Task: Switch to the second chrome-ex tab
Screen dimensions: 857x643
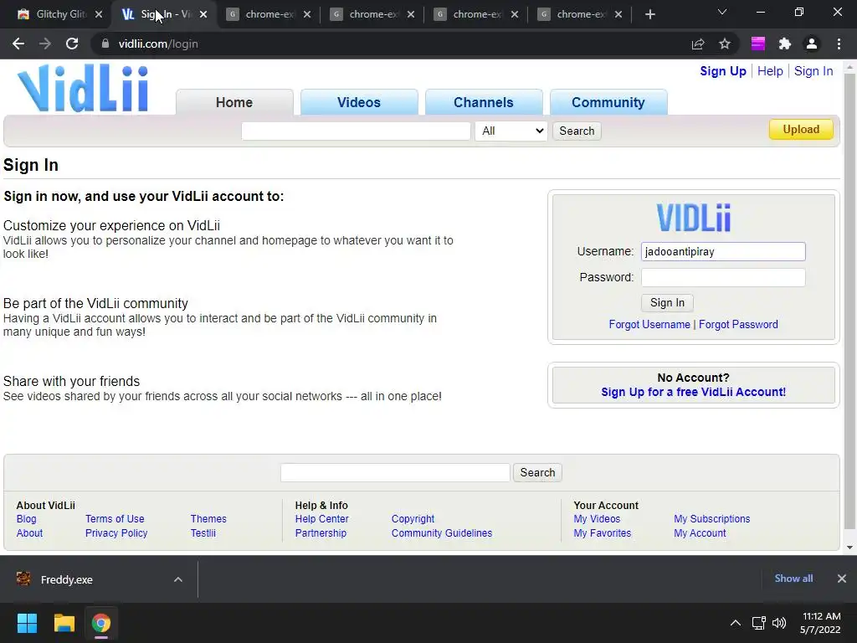Action: pyautogui.click(x=372, y=14)
